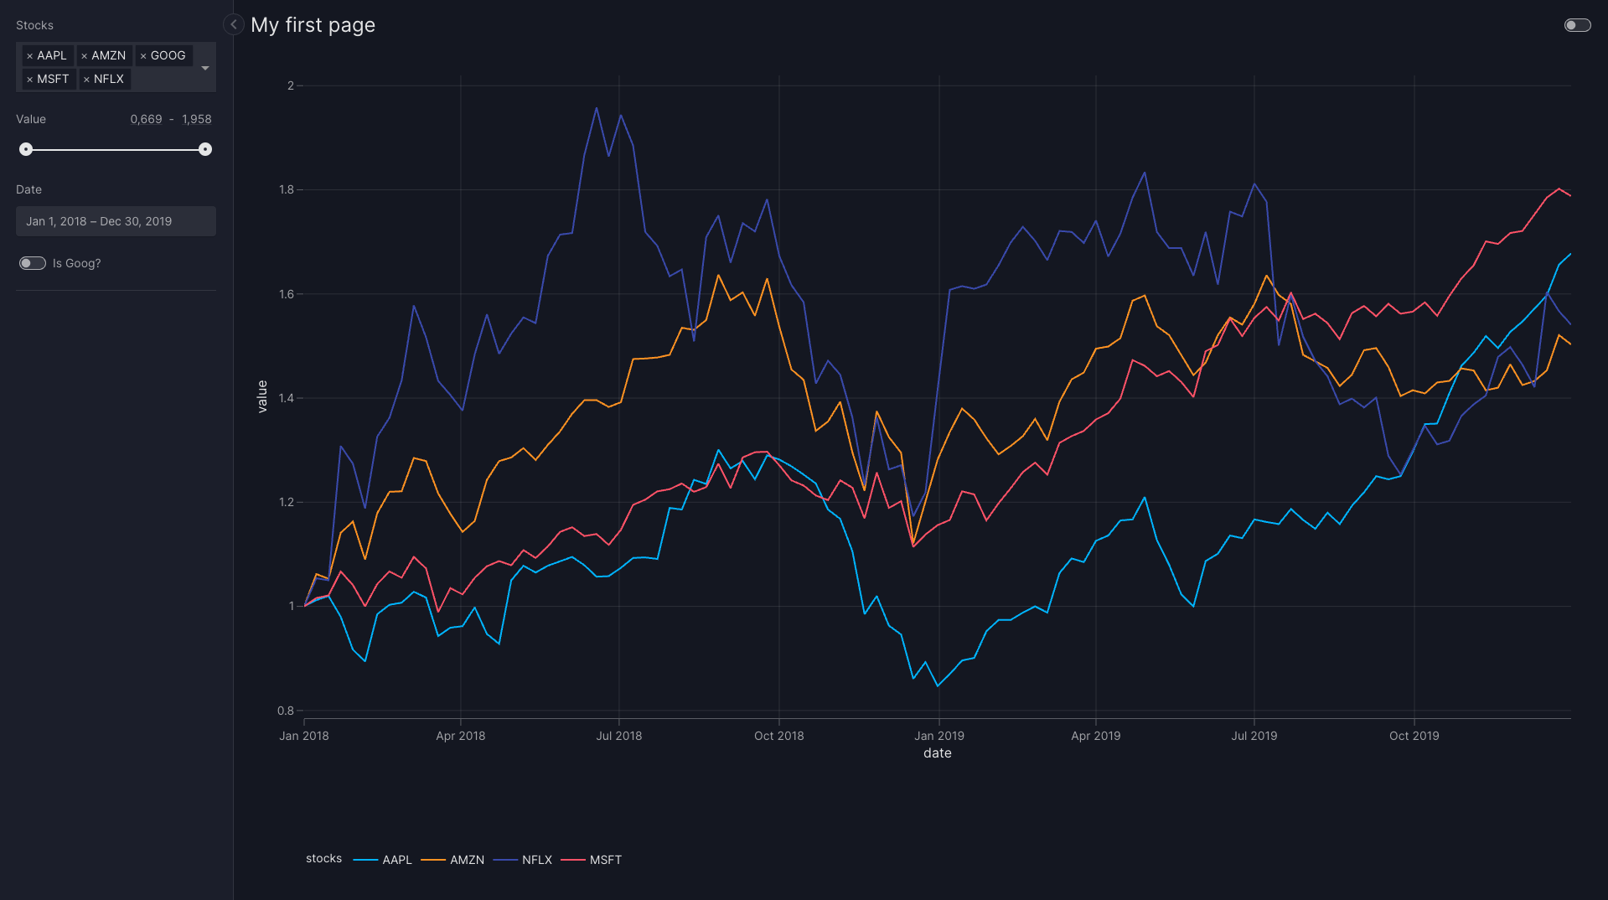Open the date range picker

(116, 221)
